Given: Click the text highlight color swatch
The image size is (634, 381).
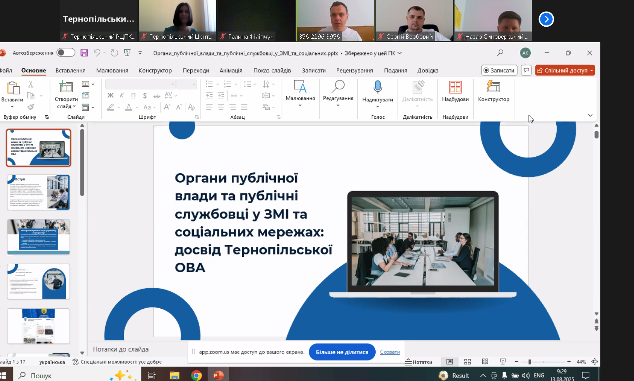Looking at the screenshot, I should tap(110, 107).
